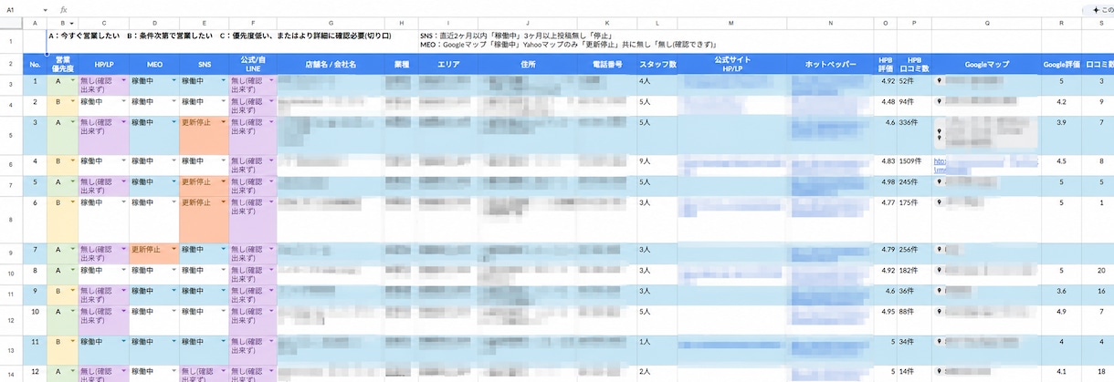The width and height of the screenshot is (1114, 382).
Task: Click the エリア header cell
Action: click(x=449, y=65)
